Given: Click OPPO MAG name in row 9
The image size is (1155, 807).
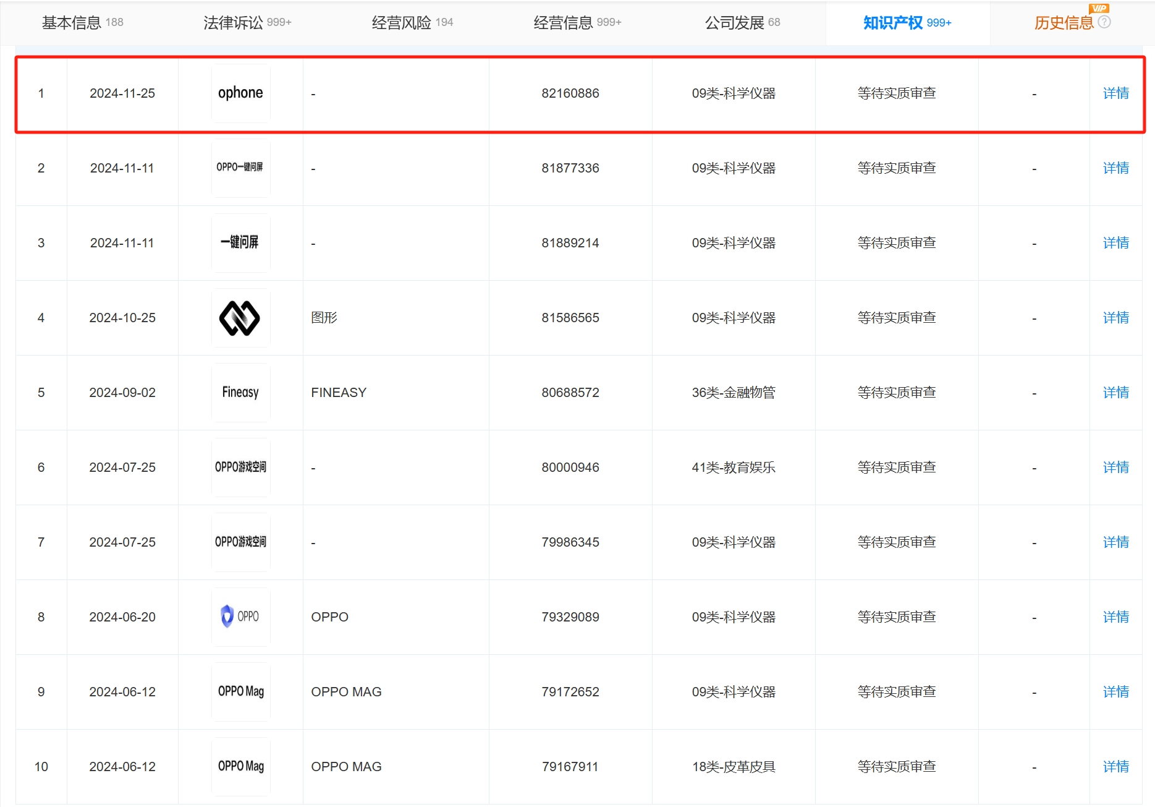Looking at the screenshot, I should (346, 692).
